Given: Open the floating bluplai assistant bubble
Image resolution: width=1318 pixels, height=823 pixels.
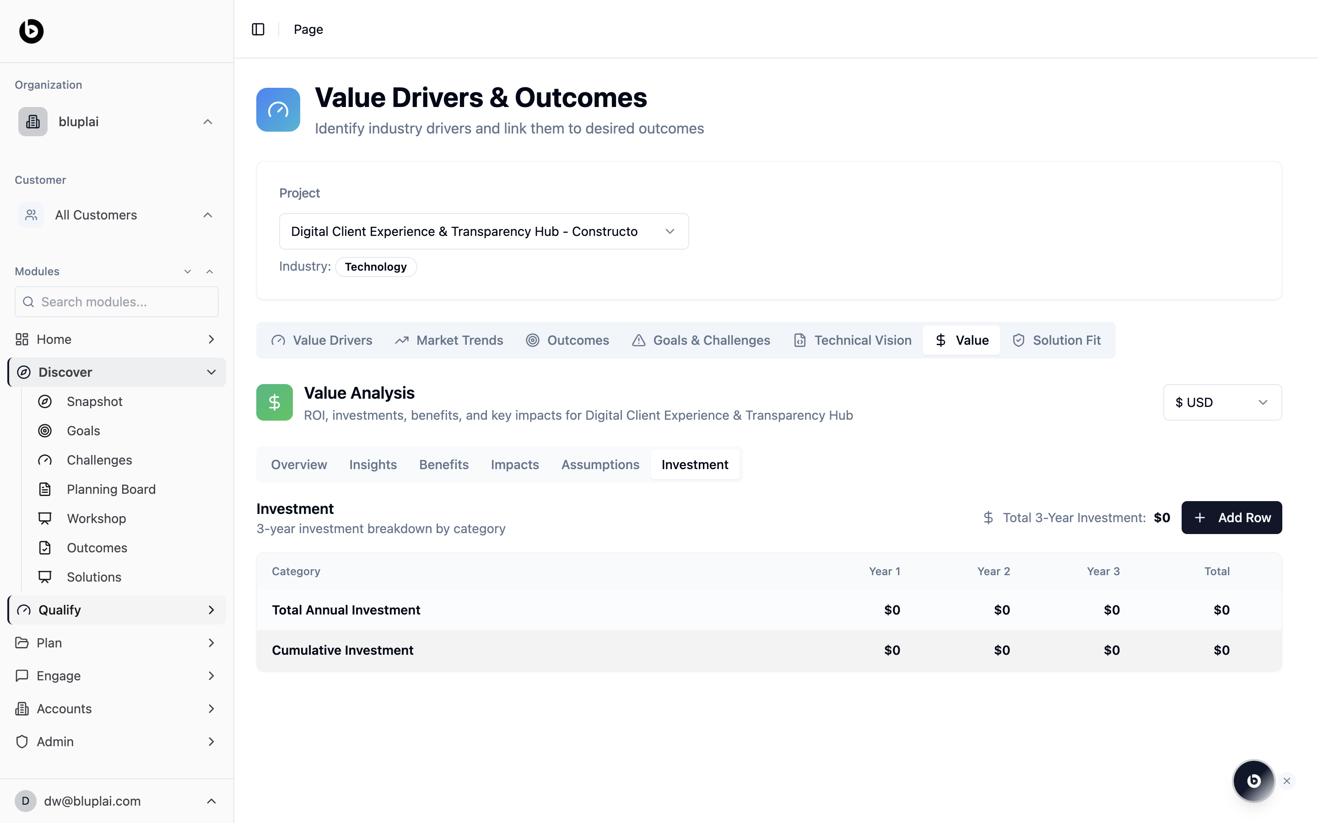Looking at the screenshot, I should [x=1253, y=780].
